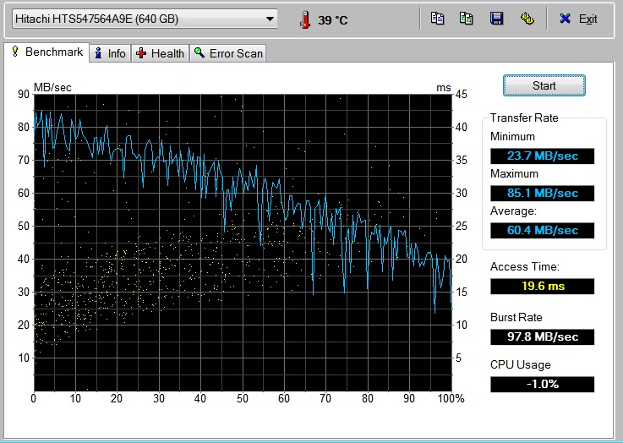Select the 60.4 MB/sec average value

click(543, 231)
